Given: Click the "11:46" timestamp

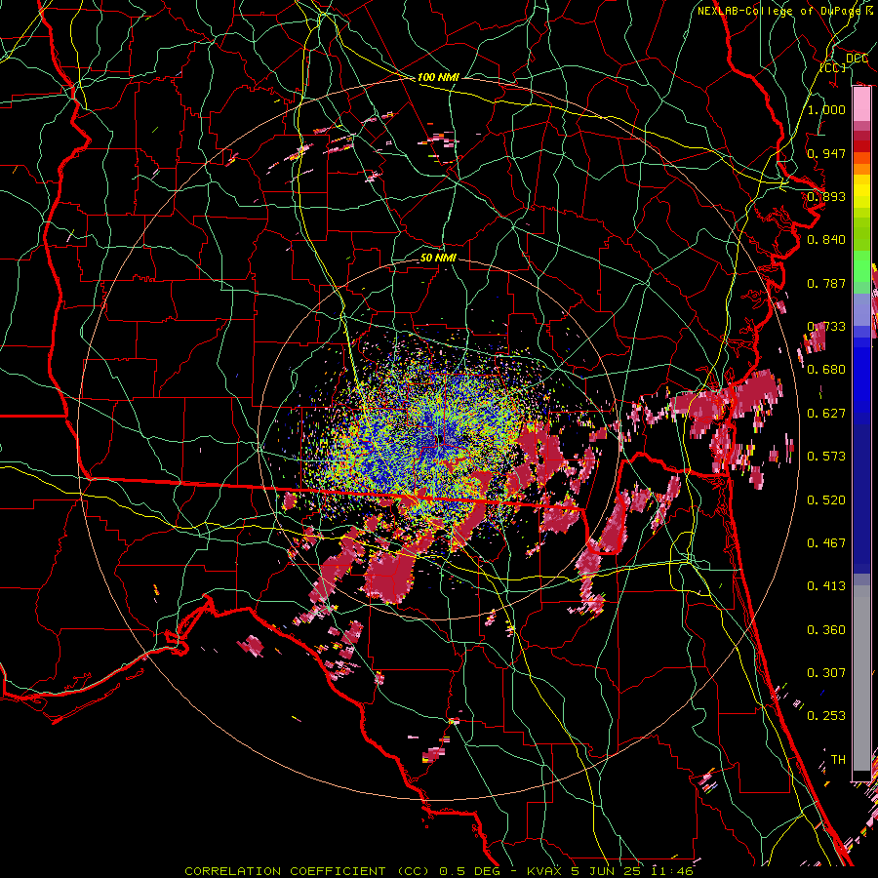Looking at the screenshot, I should pos(672,871).
